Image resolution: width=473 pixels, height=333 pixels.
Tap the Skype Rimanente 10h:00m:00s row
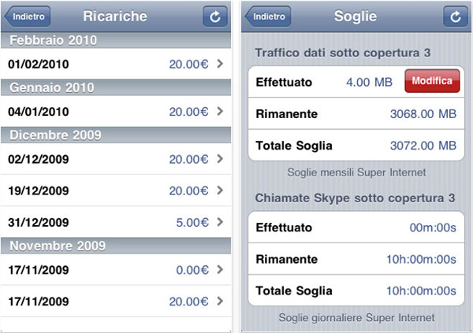[356, 259]
